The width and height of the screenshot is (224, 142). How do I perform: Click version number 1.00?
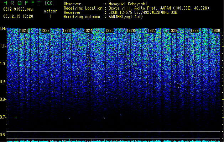click(48, 3)
